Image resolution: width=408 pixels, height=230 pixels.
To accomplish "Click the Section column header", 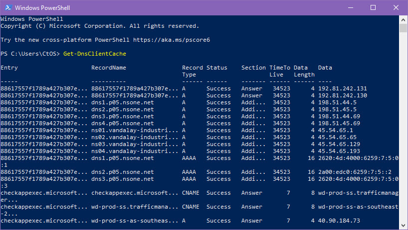I will tap(253, 68).
